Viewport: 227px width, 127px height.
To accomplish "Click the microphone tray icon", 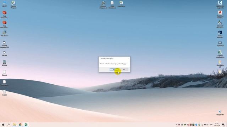I will [x=182, y=125].
